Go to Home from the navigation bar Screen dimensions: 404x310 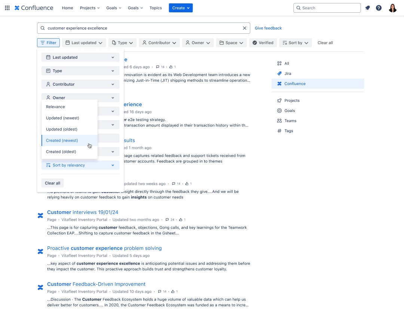click(x=67, y=7)
